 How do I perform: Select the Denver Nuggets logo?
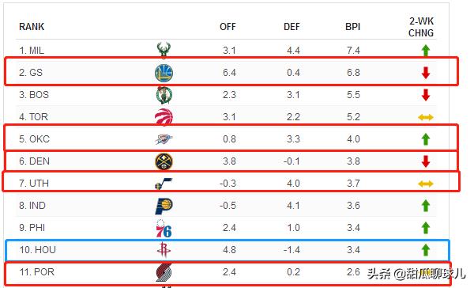click(164, 161)
